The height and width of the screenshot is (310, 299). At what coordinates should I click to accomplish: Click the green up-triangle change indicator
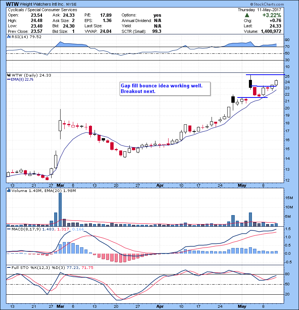click(x=247, y=15)
